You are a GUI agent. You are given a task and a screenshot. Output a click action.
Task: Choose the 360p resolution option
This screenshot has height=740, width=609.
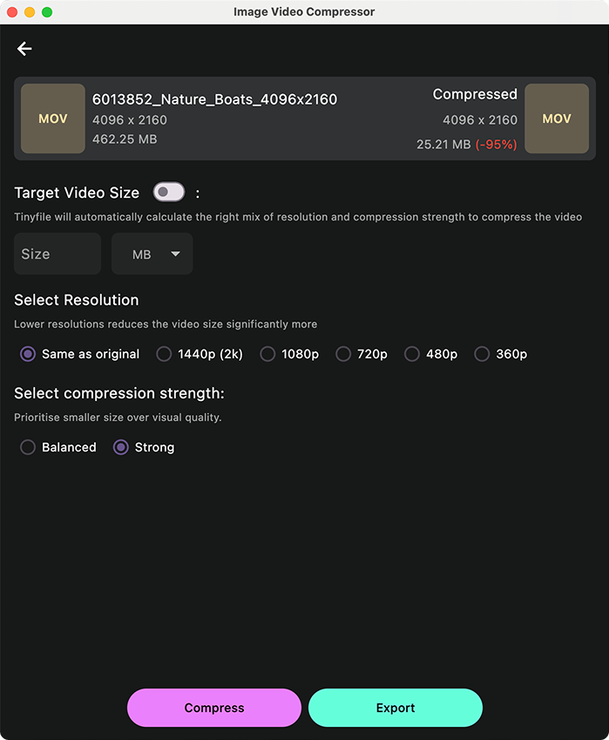pyautogui.click(x=482, y=354)
